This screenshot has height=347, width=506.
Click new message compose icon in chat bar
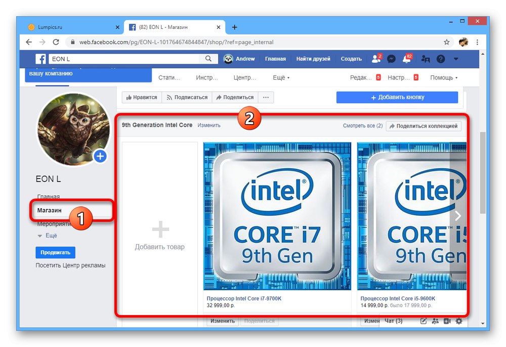click(424, 321)
